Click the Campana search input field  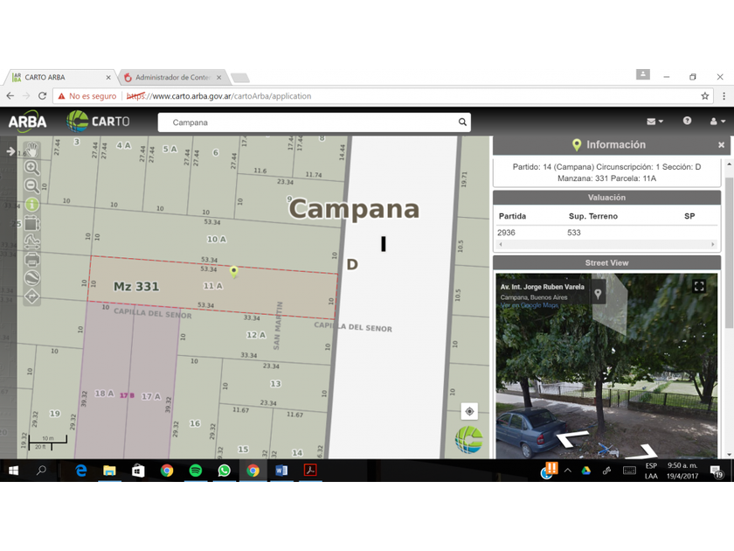pyautogui.click(x=310, y=122)
